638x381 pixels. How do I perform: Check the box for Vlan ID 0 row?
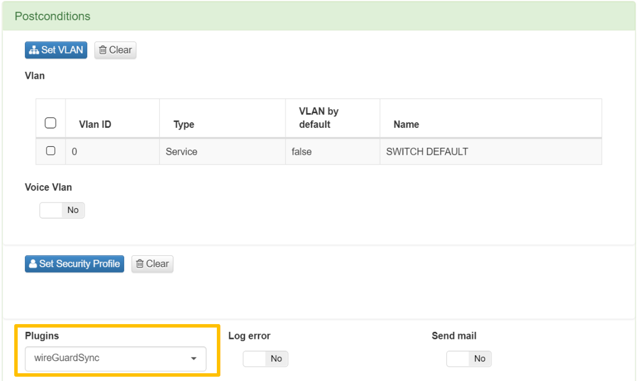(50, 151)
